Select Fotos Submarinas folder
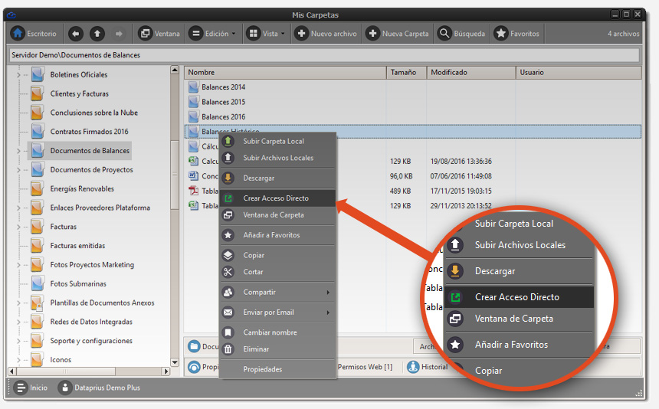Image resolution: width=659 pixels, height=409 pixels. pos(78,284)
